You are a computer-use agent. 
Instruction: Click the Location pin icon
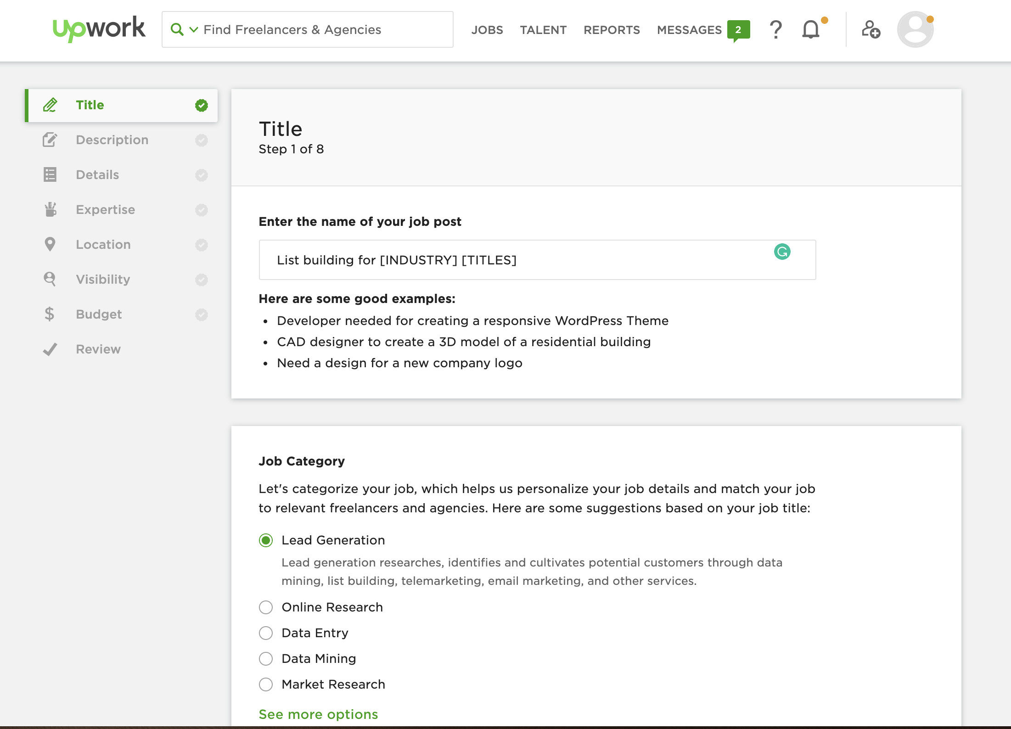point(50,244)
